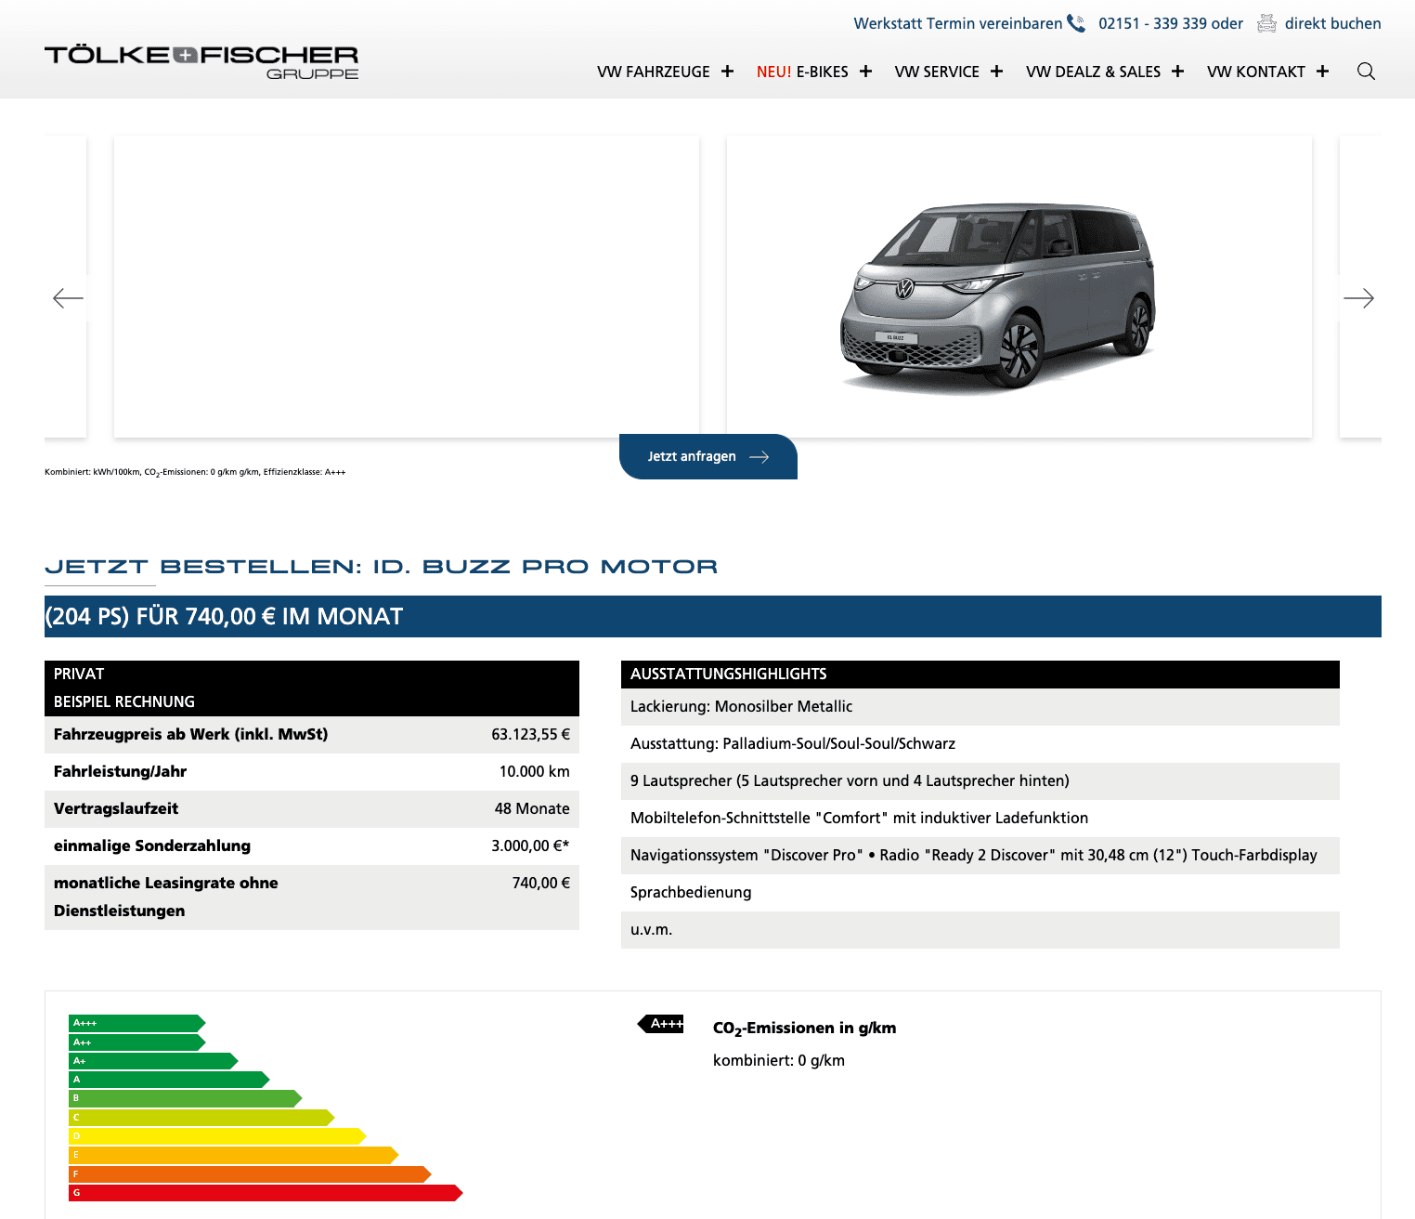Click the Sprachbedienung row
The image size is (1415, 1219).
tap(980, 893)
